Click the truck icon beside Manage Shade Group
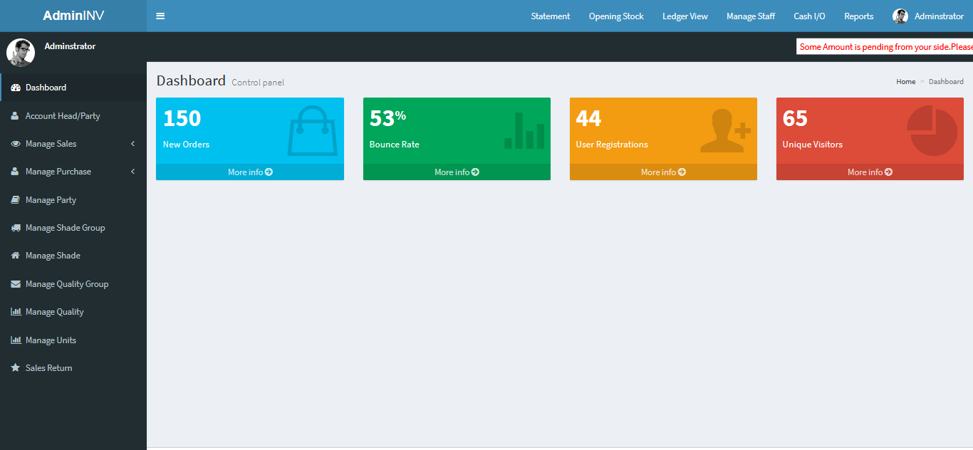Image resolution: width=973 pixels, height=450 pixels. tap(15, 228)
